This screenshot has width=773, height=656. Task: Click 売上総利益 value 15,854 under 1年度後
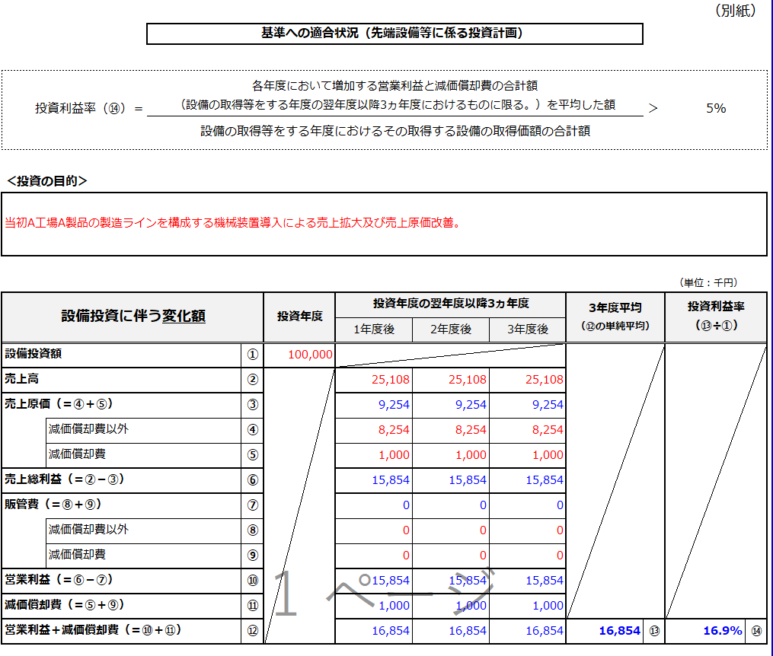pos(374,481)
